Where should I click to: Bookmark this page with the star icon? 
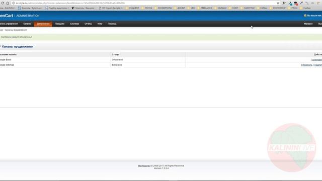coord(278,3)
